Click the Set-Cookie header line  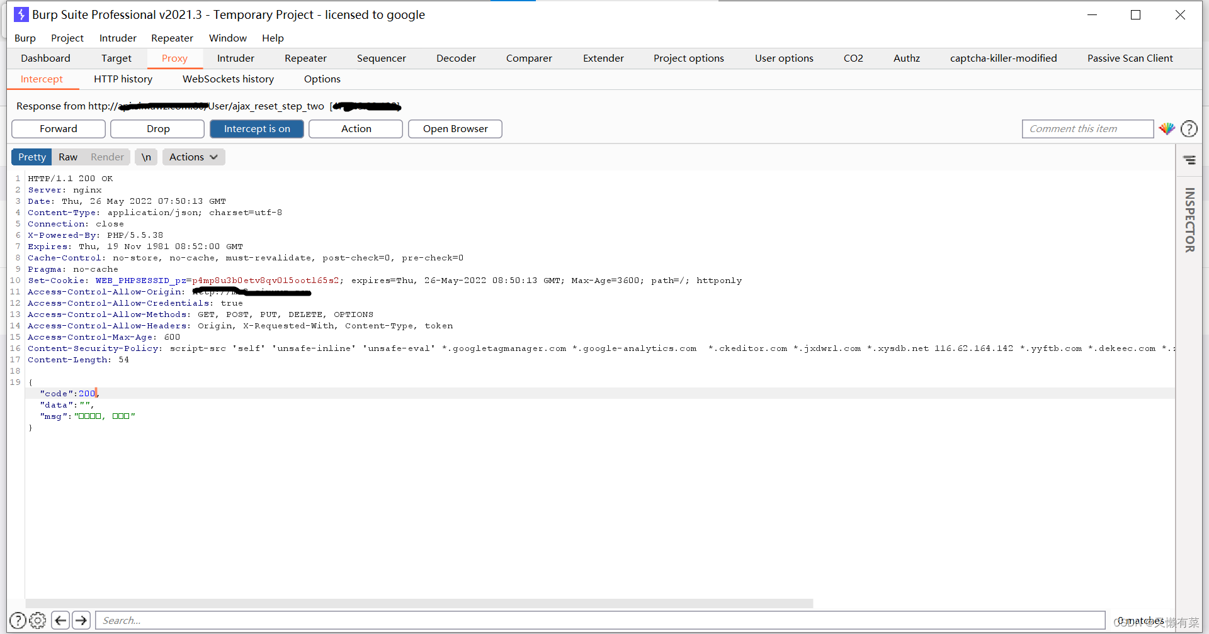[385, 281]
